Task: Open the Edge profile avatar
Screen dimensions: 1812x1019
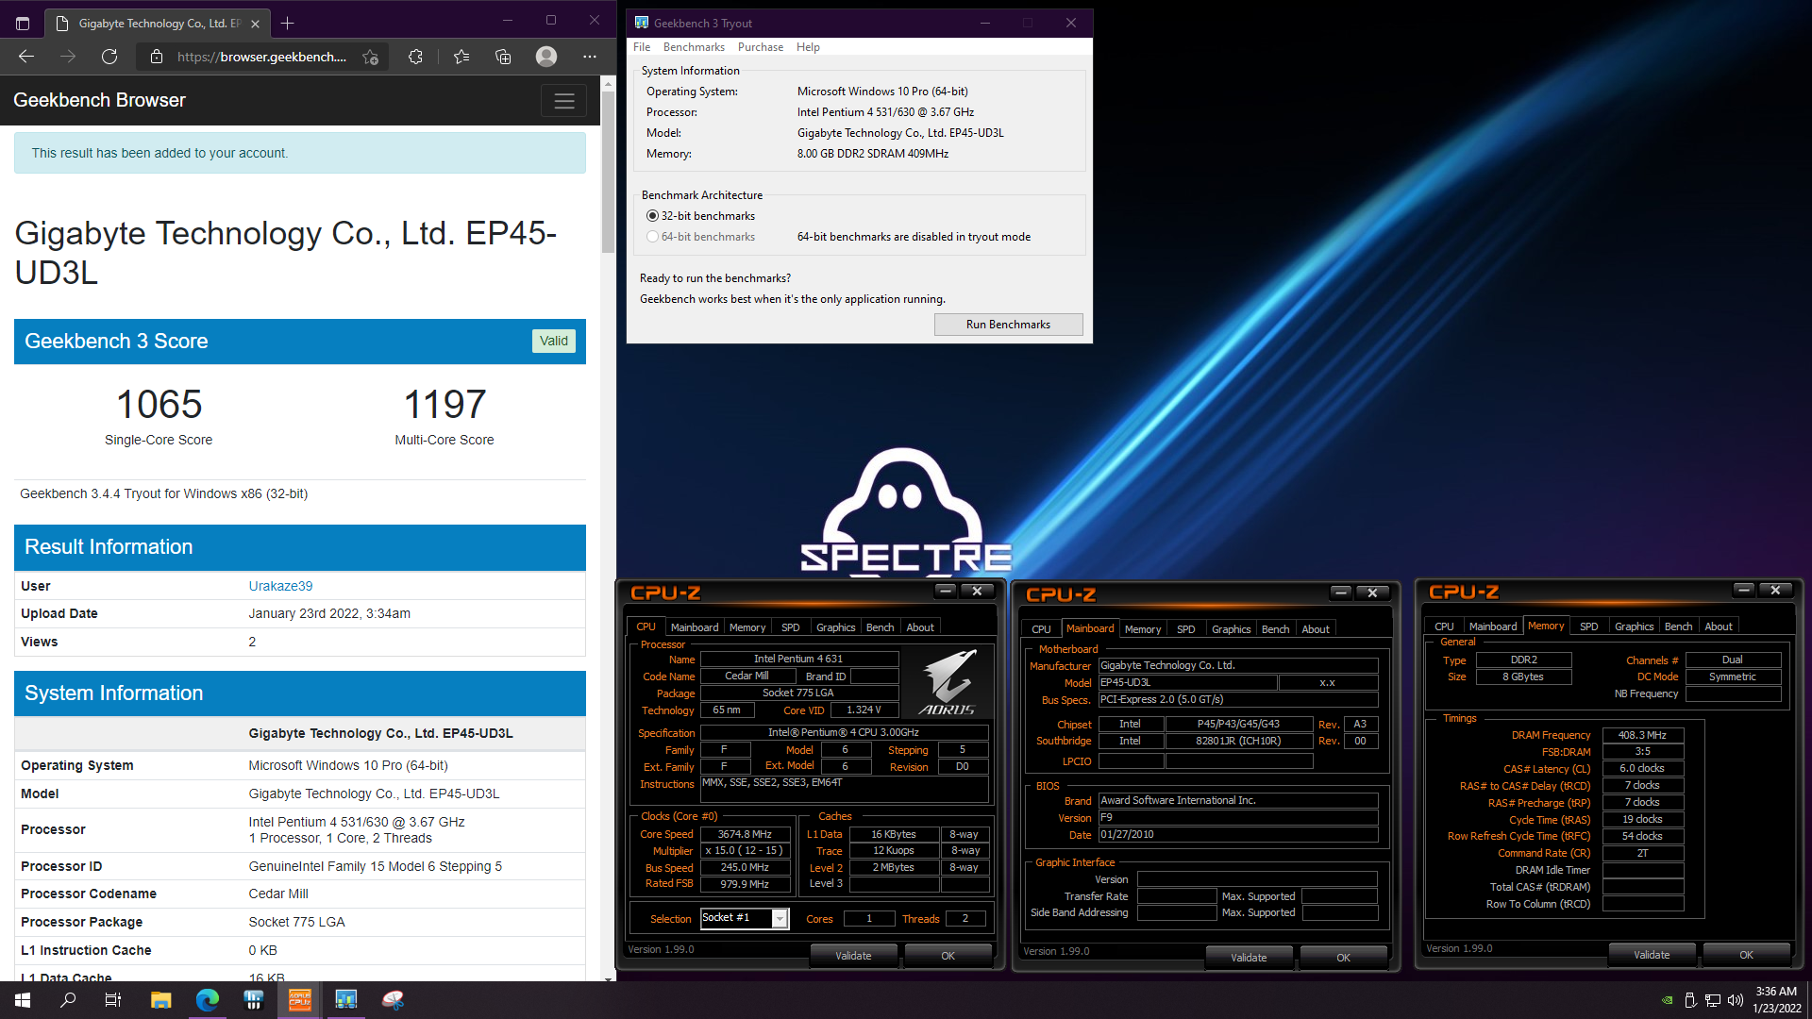Action: 546,57
